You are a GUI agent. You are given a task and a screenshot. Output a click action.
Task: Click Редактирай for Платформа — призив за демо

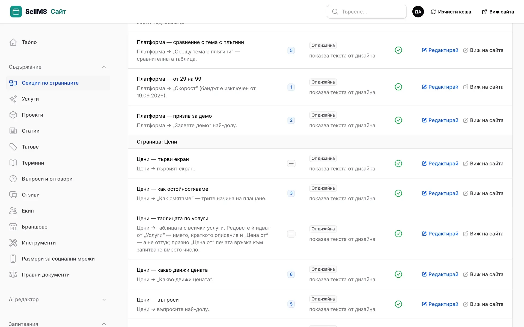pos(440,120)
